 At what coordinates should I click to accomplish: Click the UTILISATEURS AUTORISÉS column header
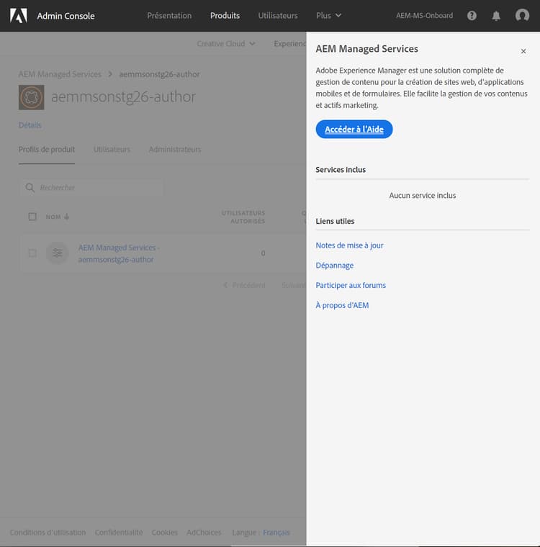point(243,217)
